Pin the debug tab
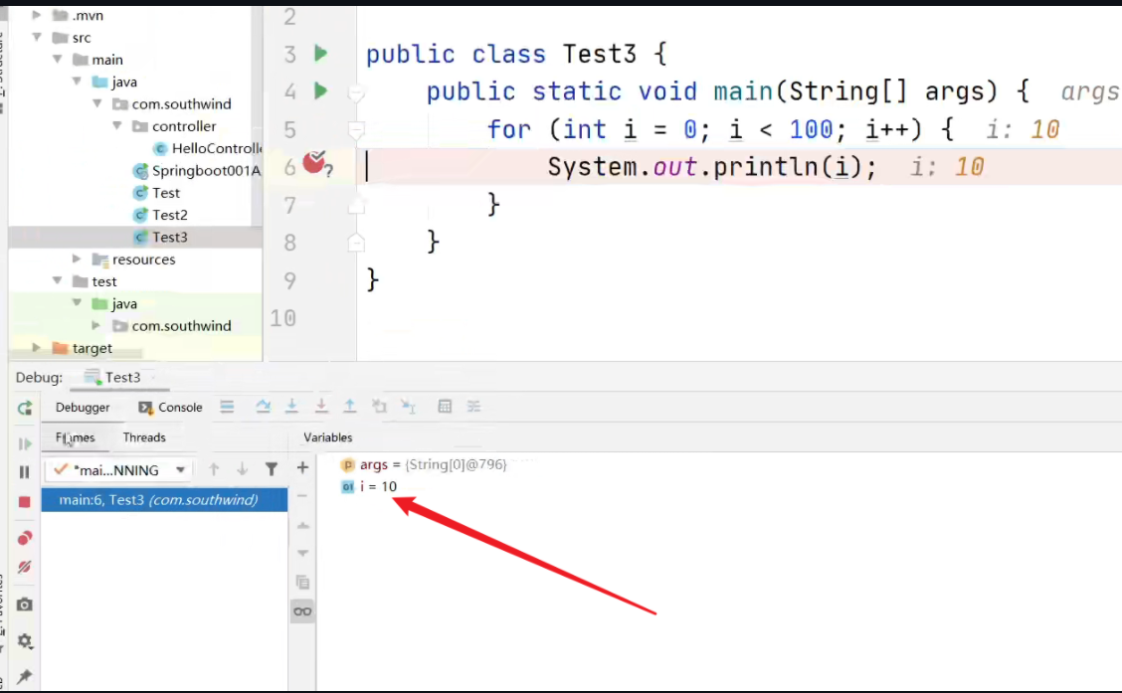This screenshot has width=1122, height=693. [x=25, y=676]
